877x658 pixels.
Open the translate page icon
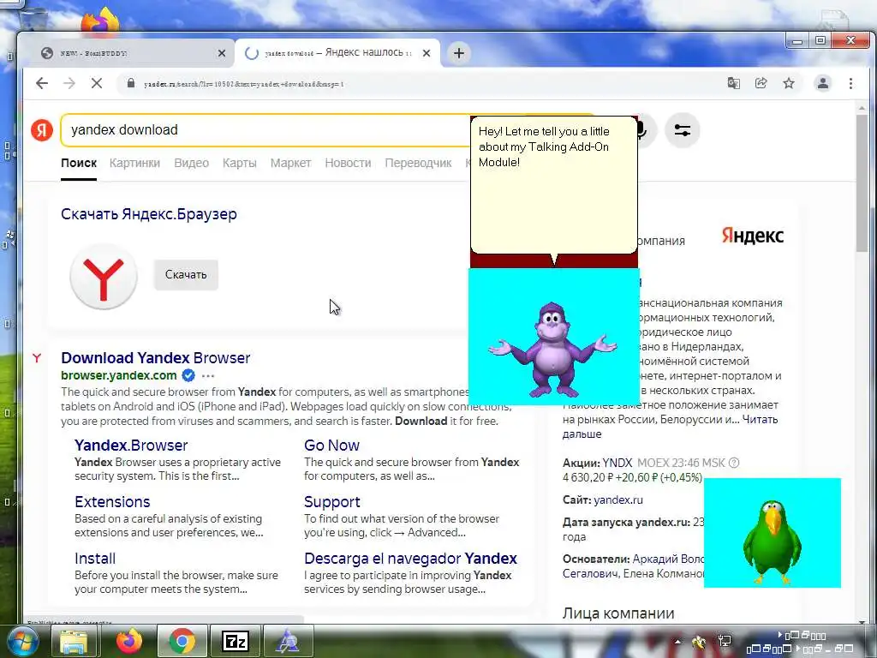point(733,83)
